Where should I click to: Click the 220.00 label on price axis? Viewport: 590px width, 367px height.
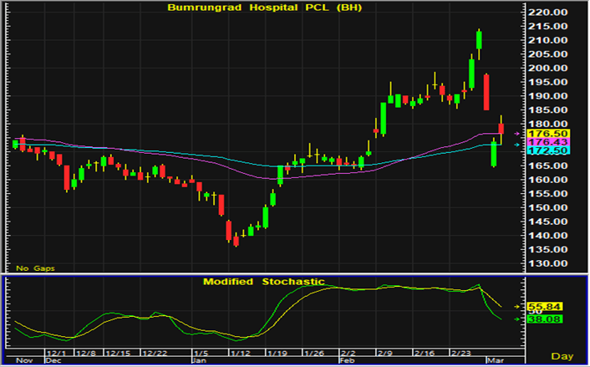(555, 13)
